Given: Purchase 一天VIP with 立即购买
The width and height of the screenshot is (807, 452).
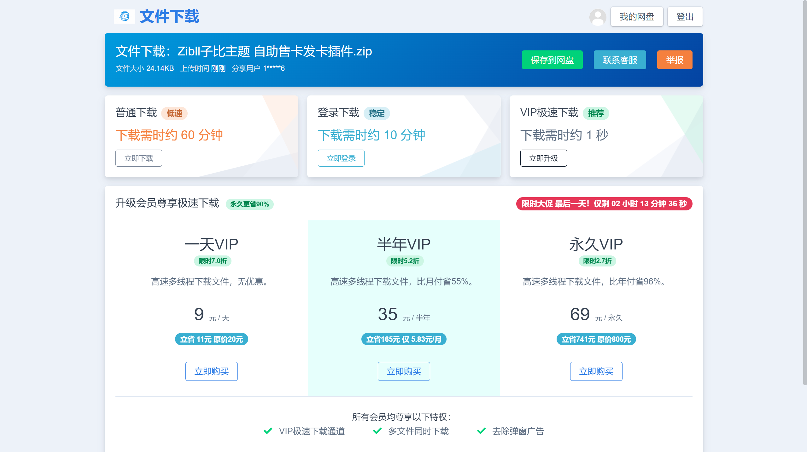Looking at the screenshot, I should (211, 371).
